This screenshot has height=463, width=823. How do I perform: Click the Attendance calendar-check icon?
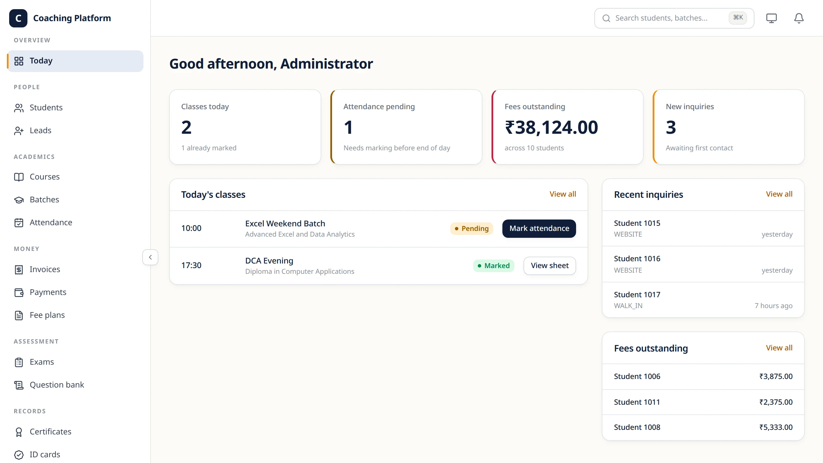point(19,223)
